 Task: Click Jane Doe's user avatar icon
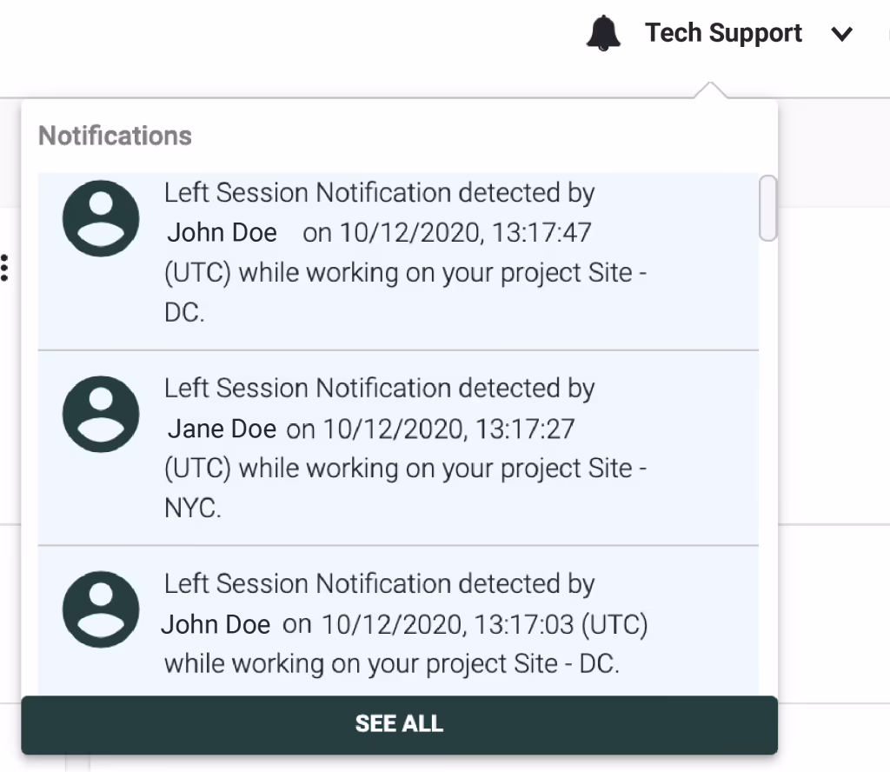coord(101,414)
